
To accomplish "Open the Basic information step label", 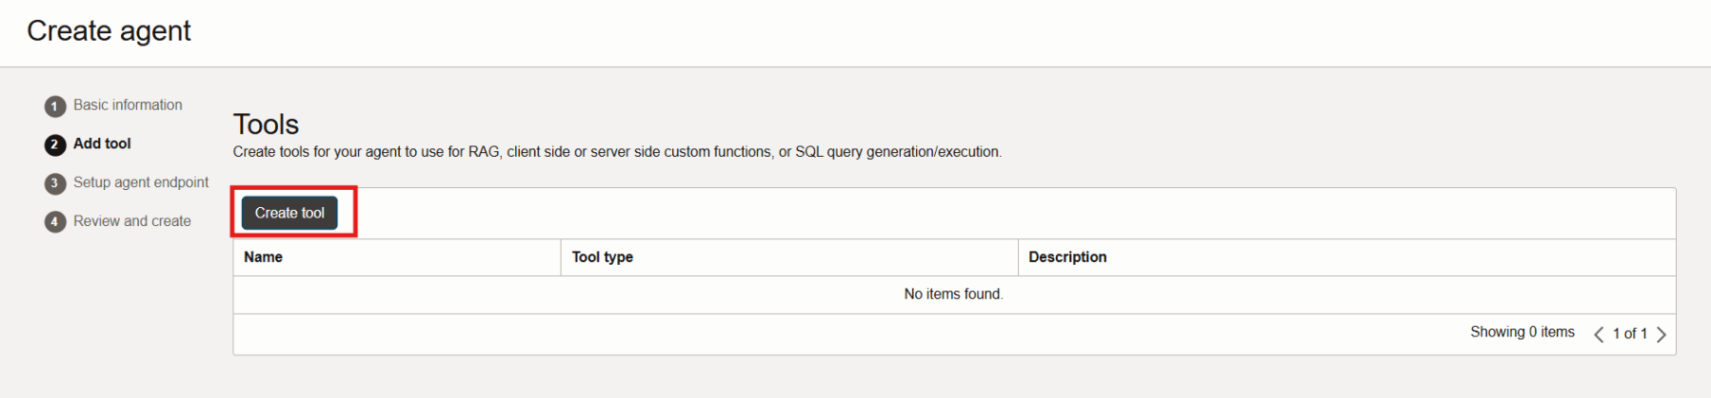I will point(128,105).
